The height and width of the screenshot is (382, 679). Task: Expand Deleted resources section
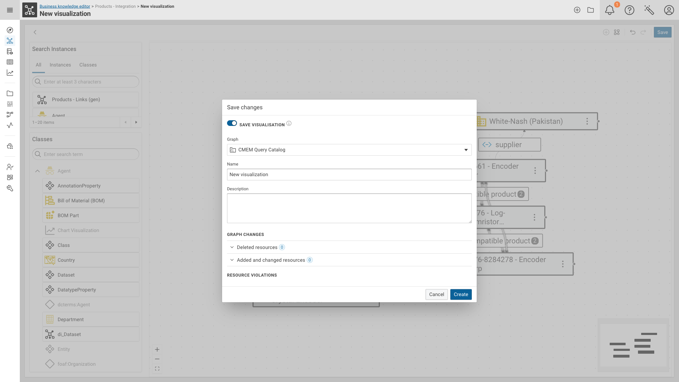pyautogui.click(x=349, y=247)
